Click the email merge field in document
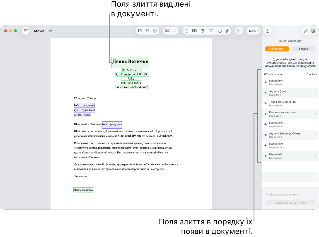The height and width of the screenshot is (237, 319). point(131,87)
